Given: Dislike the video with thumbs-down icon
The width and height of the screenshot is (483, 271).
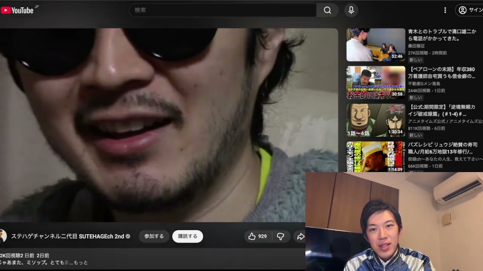Looking at the screenshot, I should [x=280, y=236].
